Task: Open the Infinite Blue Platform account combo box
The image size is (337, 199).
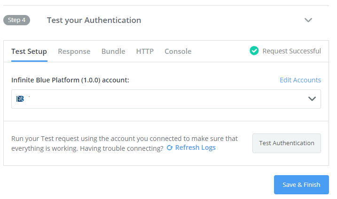Action: point(166,99)
